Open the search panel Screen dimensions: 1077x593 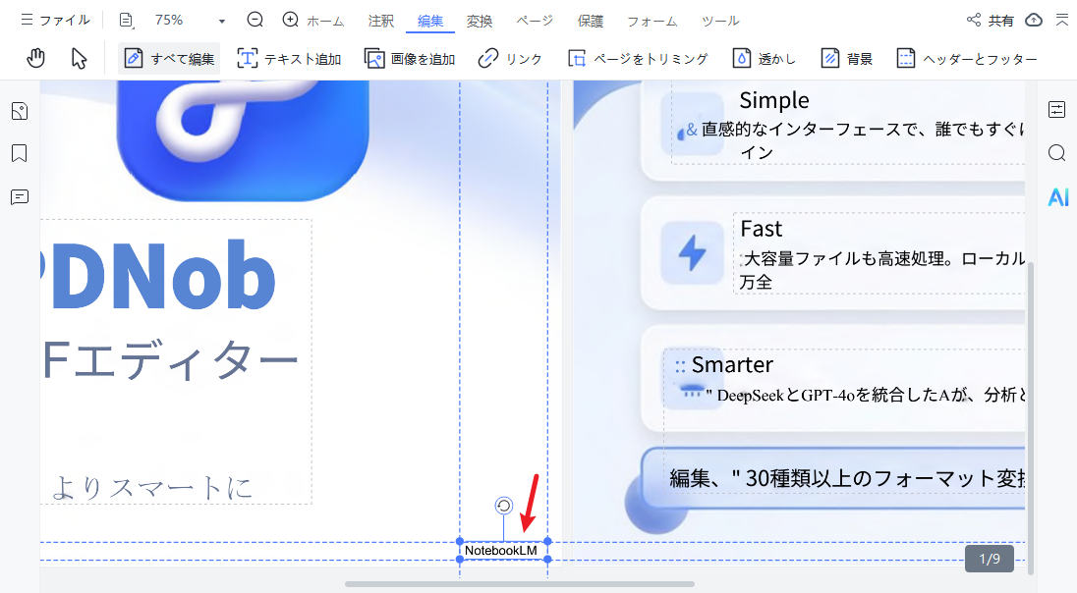tap(1056, 153)
